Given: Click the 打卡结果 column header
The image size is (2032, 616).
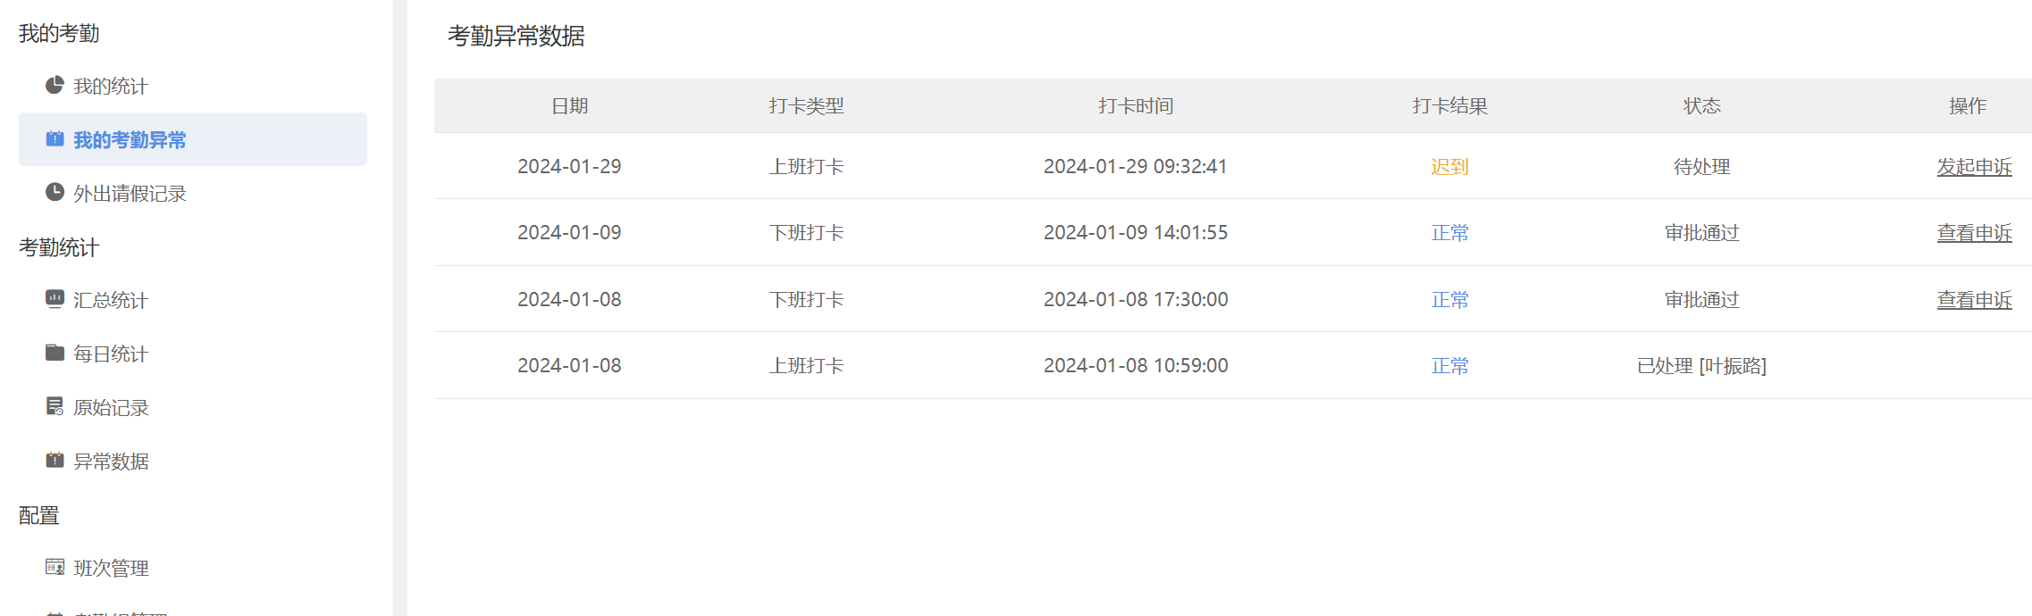Looking at the screenshot, I should click(x=1449, y=106).
